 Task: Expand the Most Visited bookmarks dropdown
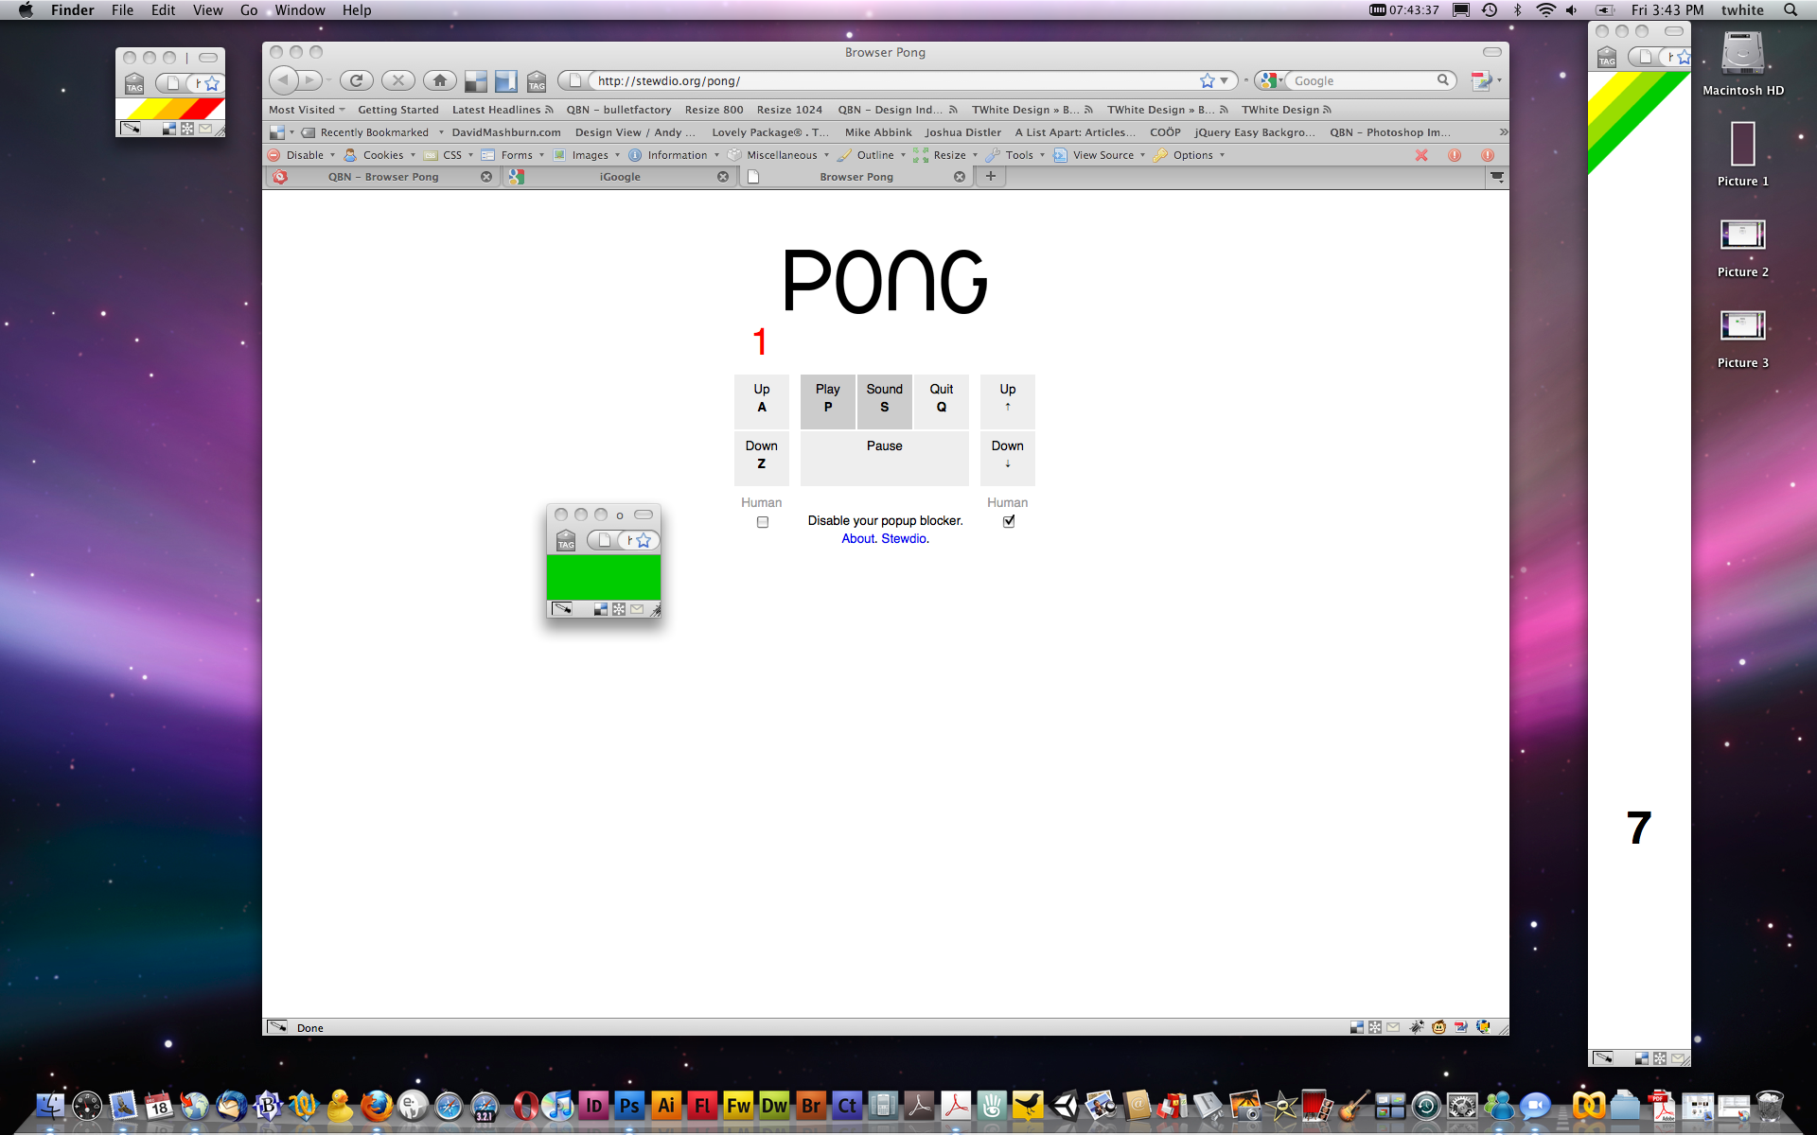[x=307, y=110]
